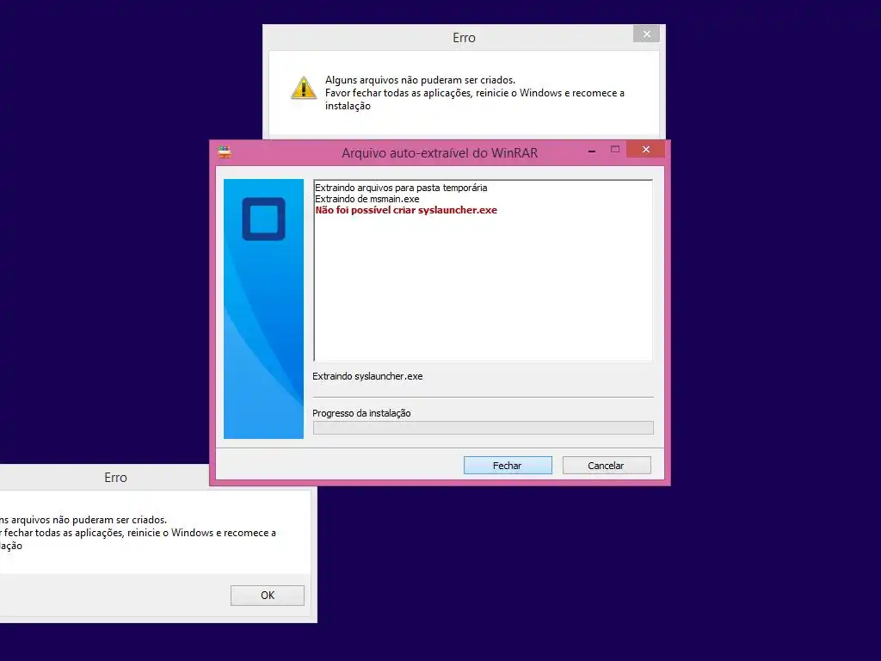Click the Cancelar button in WinRAR dialog
Screen dimensions: 881x661
pos(607,466)
